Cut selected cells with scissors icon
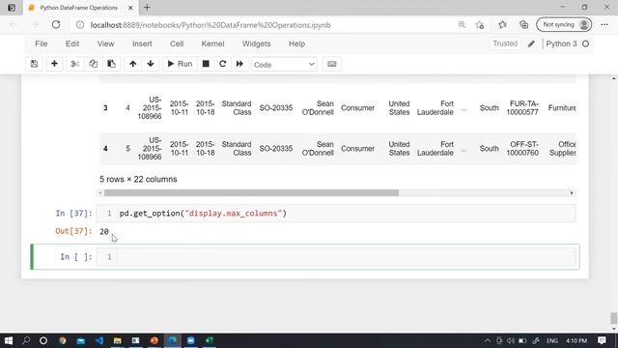Viewport: 618px width, 348px height. tap(75, 64)
